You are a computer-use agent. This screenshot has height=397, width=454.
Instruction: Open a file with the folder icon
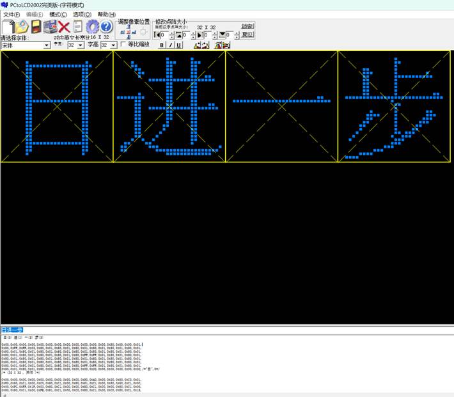coord(22,27)
